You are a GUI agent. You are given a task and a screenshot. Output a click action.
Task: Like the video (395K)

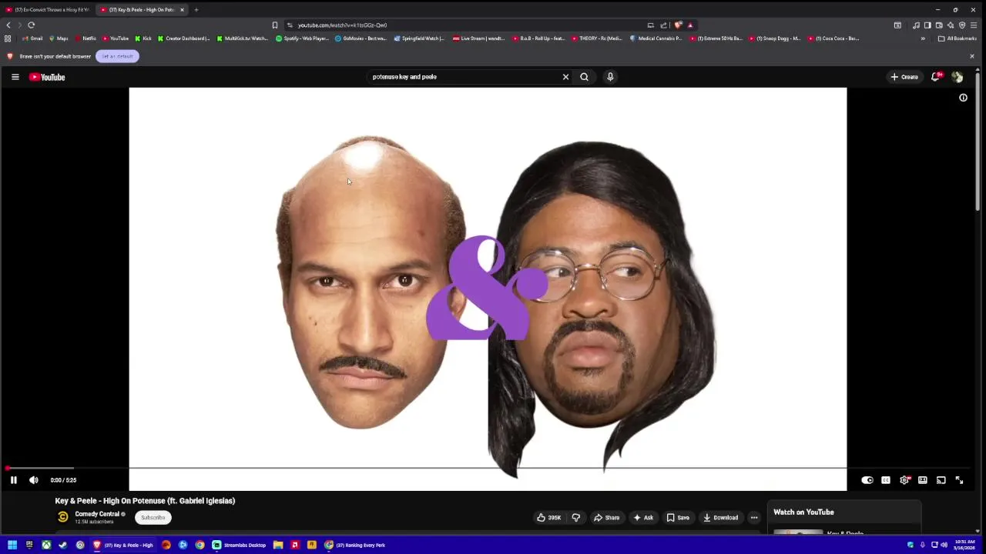tap(548, 518)
